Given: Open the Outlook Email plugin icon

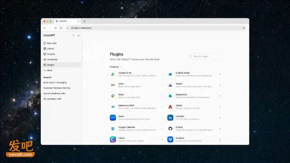Looking at the screenshot, I should [170, 74].
